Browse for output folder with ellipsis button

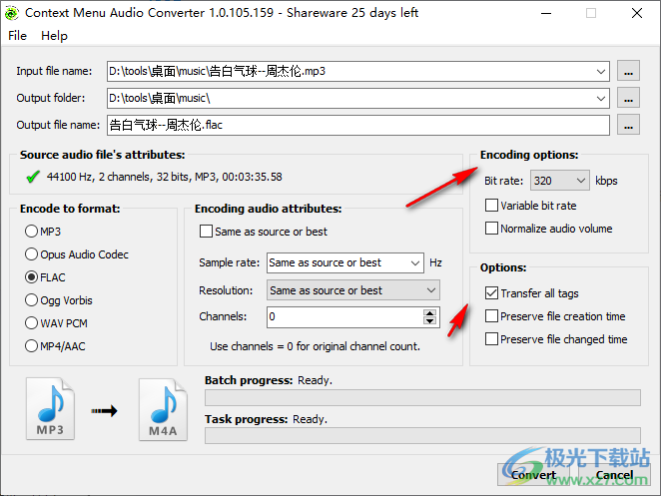pyautogui.click(x=628, y=98)
